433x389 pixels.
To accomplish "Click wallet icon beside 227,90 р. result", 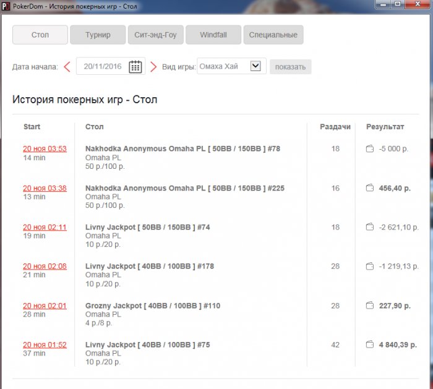I will point(369,306).
